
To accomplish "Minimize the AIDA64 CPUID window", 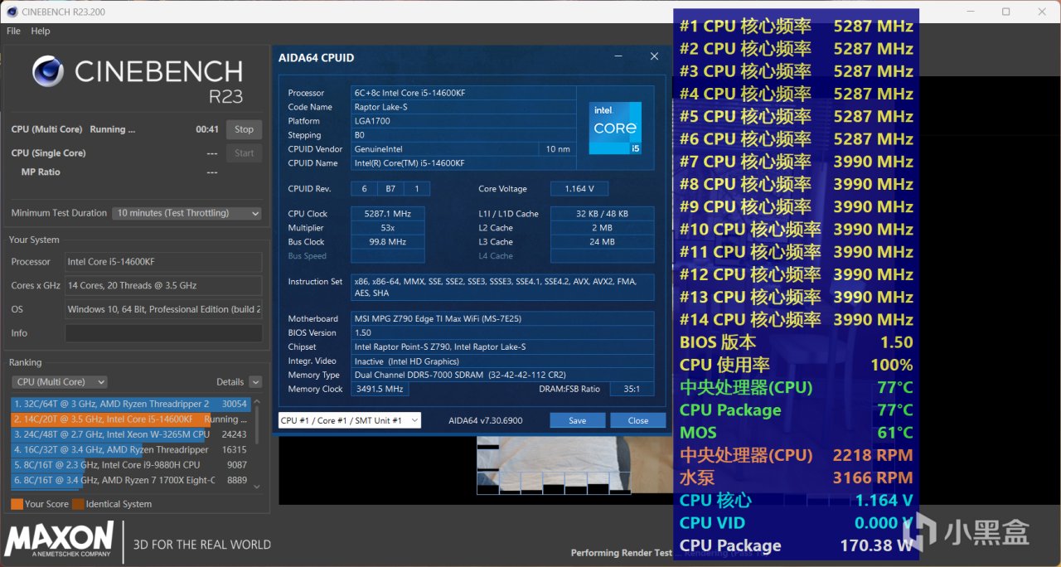I will (x=619, y=57).
